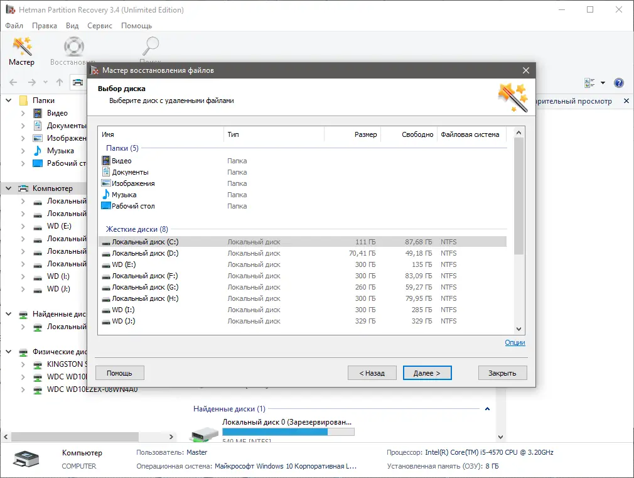The image size is (634, 478).
Task: Click left tree horizontal scrollbar right arrow
Action: pyautogui.click(x=171, y=437)
